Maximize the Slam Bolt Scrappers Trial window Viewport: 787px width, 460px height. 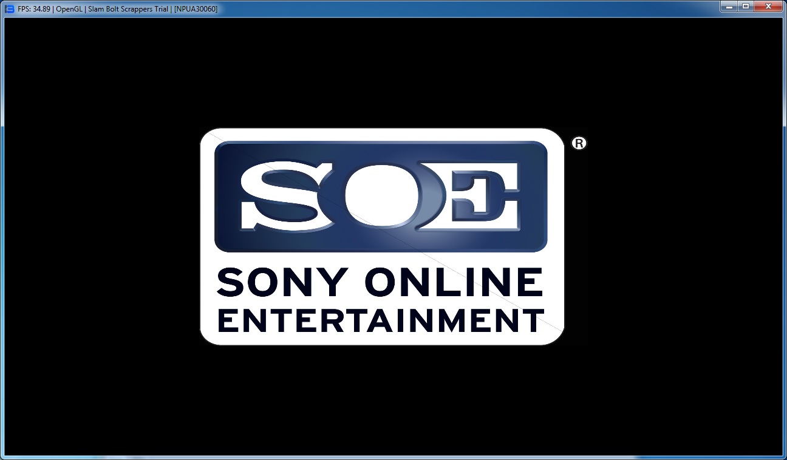[x=745, y=6]
